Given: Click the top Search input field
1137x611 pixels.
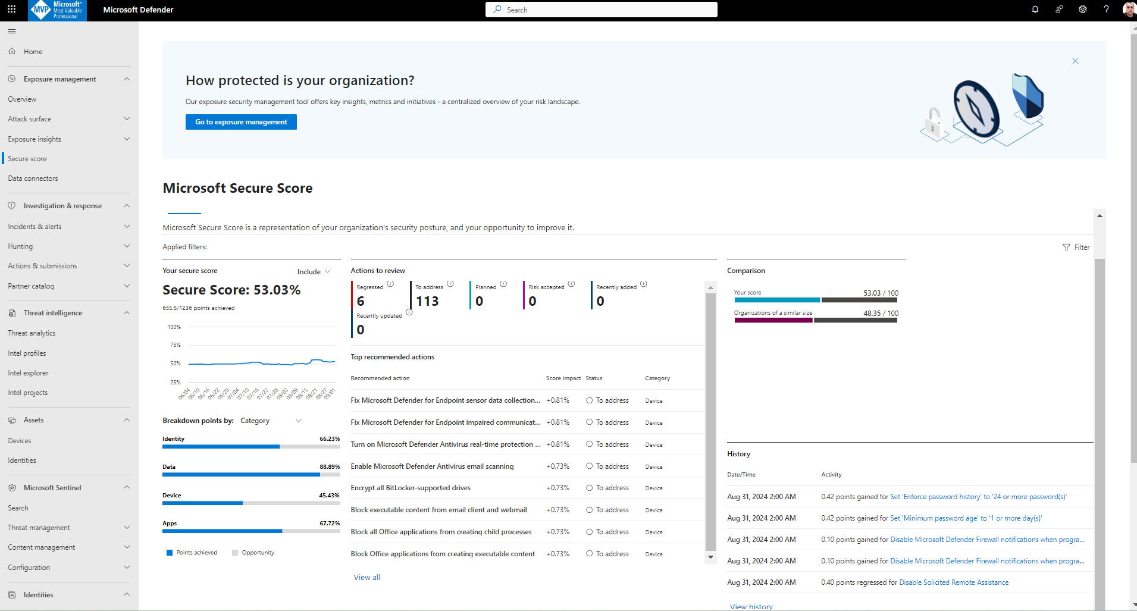Looking at the screenshot, I should click(601, 10).
